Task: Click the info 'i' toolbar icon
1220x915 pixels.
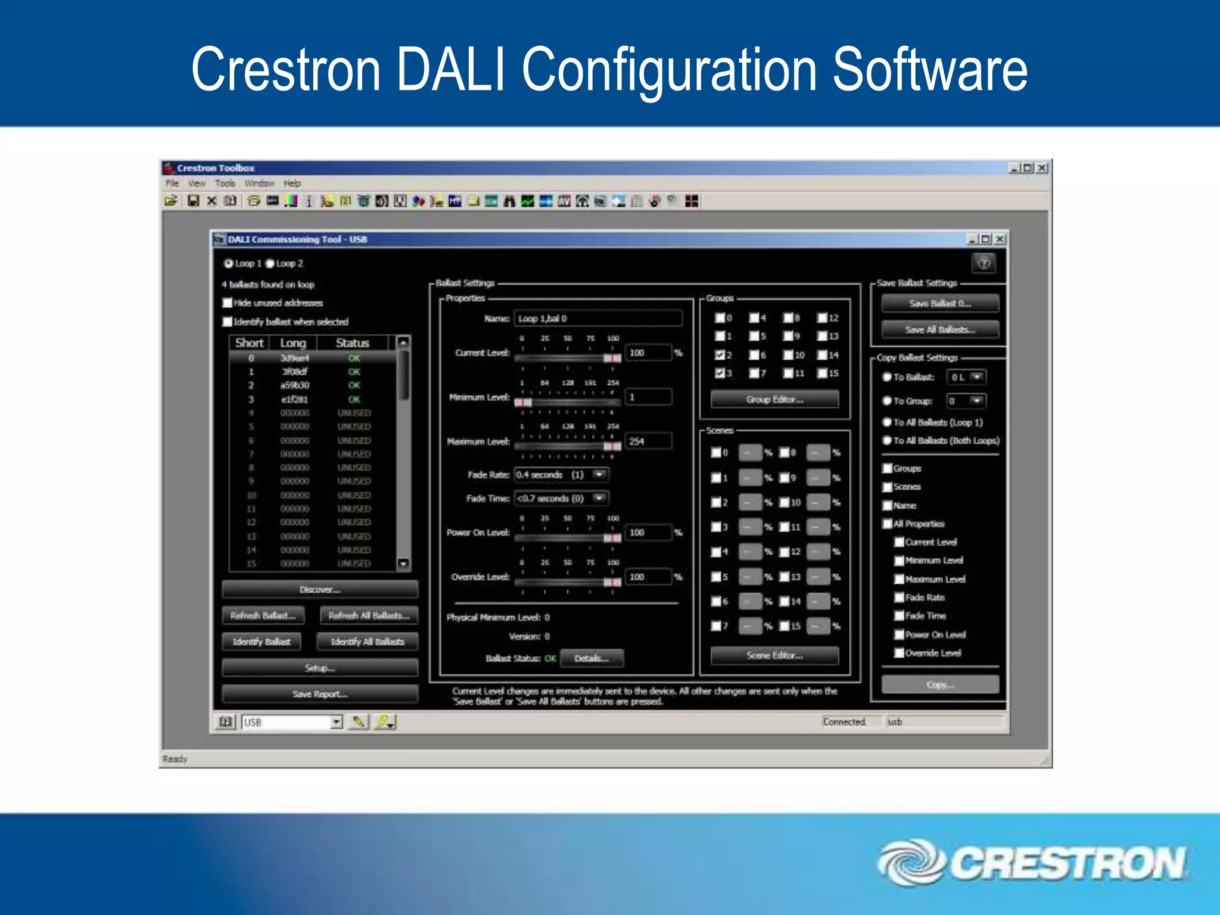Action: (309, 201)
